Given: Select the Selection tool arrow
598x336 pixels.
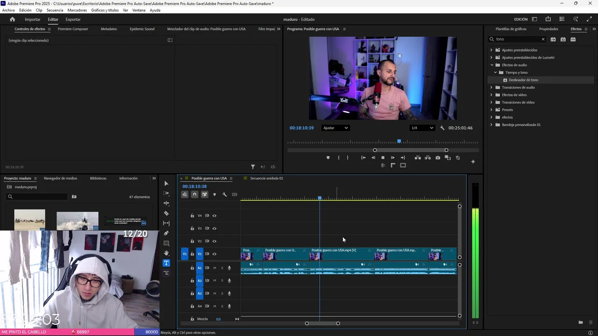Looking at the screenshot, I should (166, 183).
